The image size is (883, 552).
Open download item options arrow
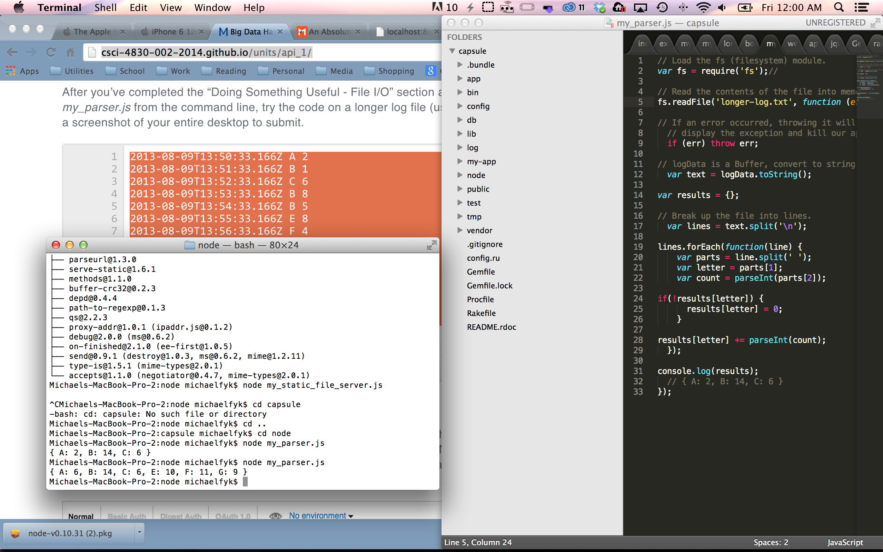coord(139,533)
